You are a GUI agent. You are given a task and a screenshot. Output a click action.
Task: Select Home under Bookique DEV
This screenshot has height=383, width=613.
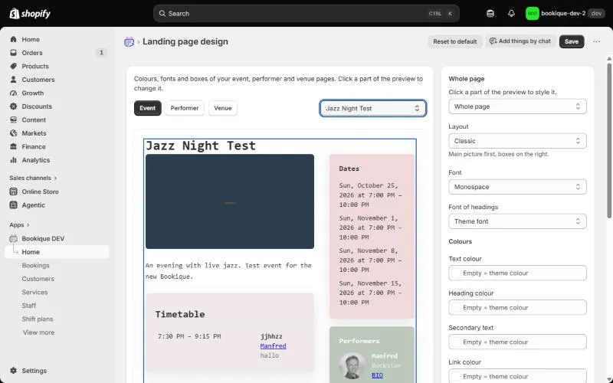tap(57, 252)
